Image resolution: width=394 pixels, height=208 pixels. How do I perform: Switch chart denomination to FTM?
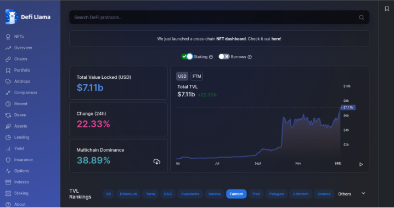pyautogui.click(x=197, y=76)
